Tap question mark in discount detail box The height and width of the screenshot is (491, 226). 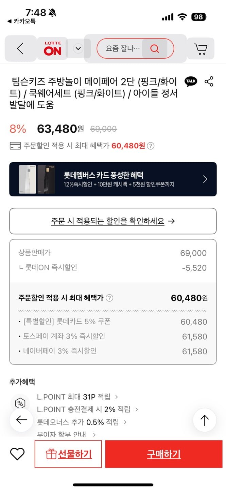(x=109, y=298)
